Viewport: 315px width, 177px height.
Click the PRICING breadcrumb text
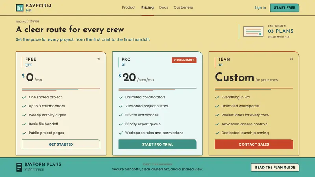pos(21,22)
